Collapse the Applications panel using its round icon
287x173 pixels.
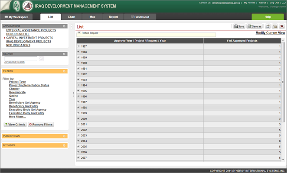(64, 26)
